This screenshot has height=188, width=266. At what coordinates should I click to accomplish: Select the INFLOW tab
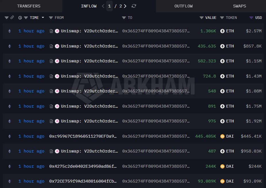(x=89, y=6)
